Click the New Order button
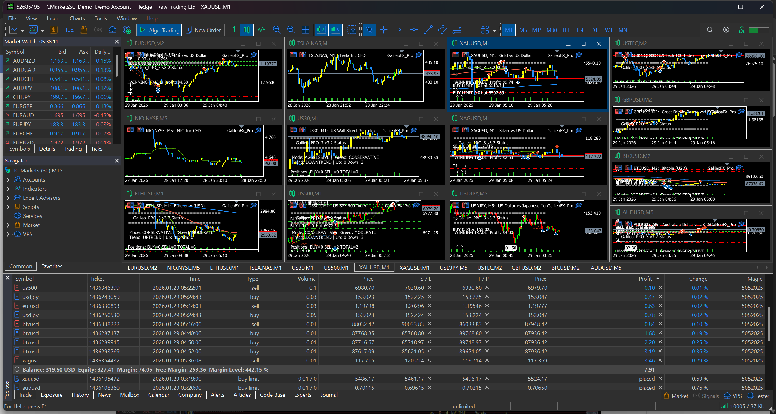This screenshot has width=776, height=414. [203, 30]
